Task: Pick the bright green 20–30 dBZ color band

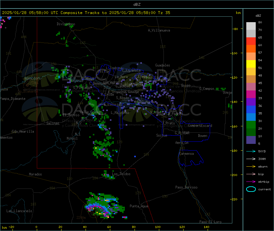Action: click(251, 124)
